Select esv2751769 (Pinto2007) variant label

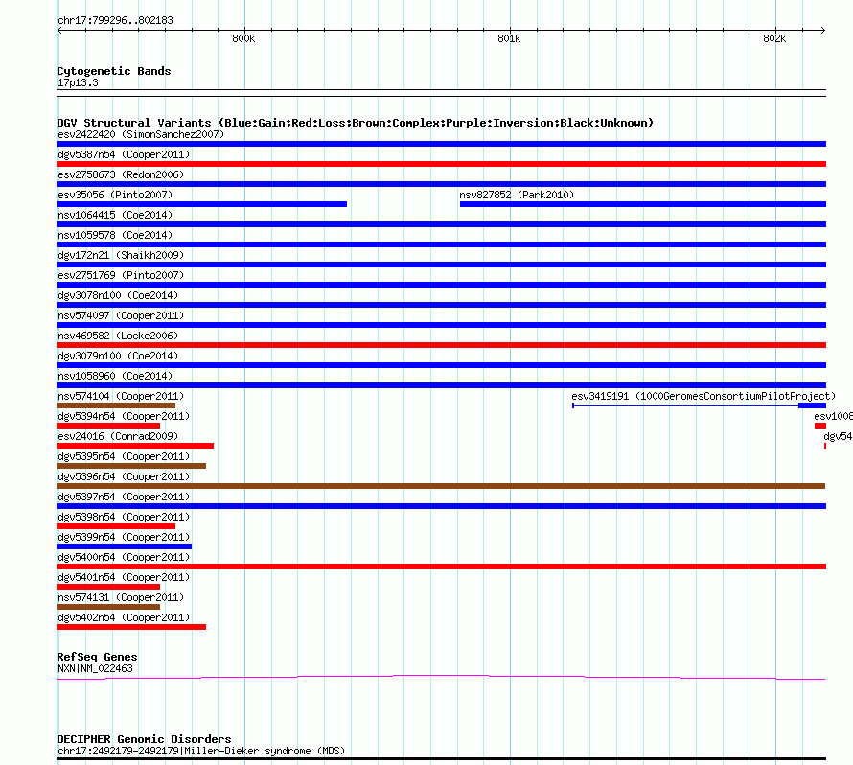(x=121, y=275)
